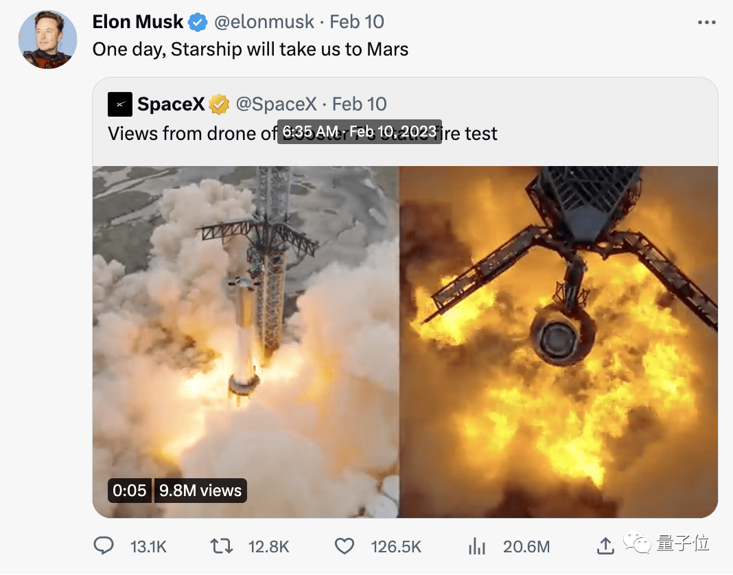Click the 126.5K likes count
This screenshot has height=575, width=733.
coord(396,546)
